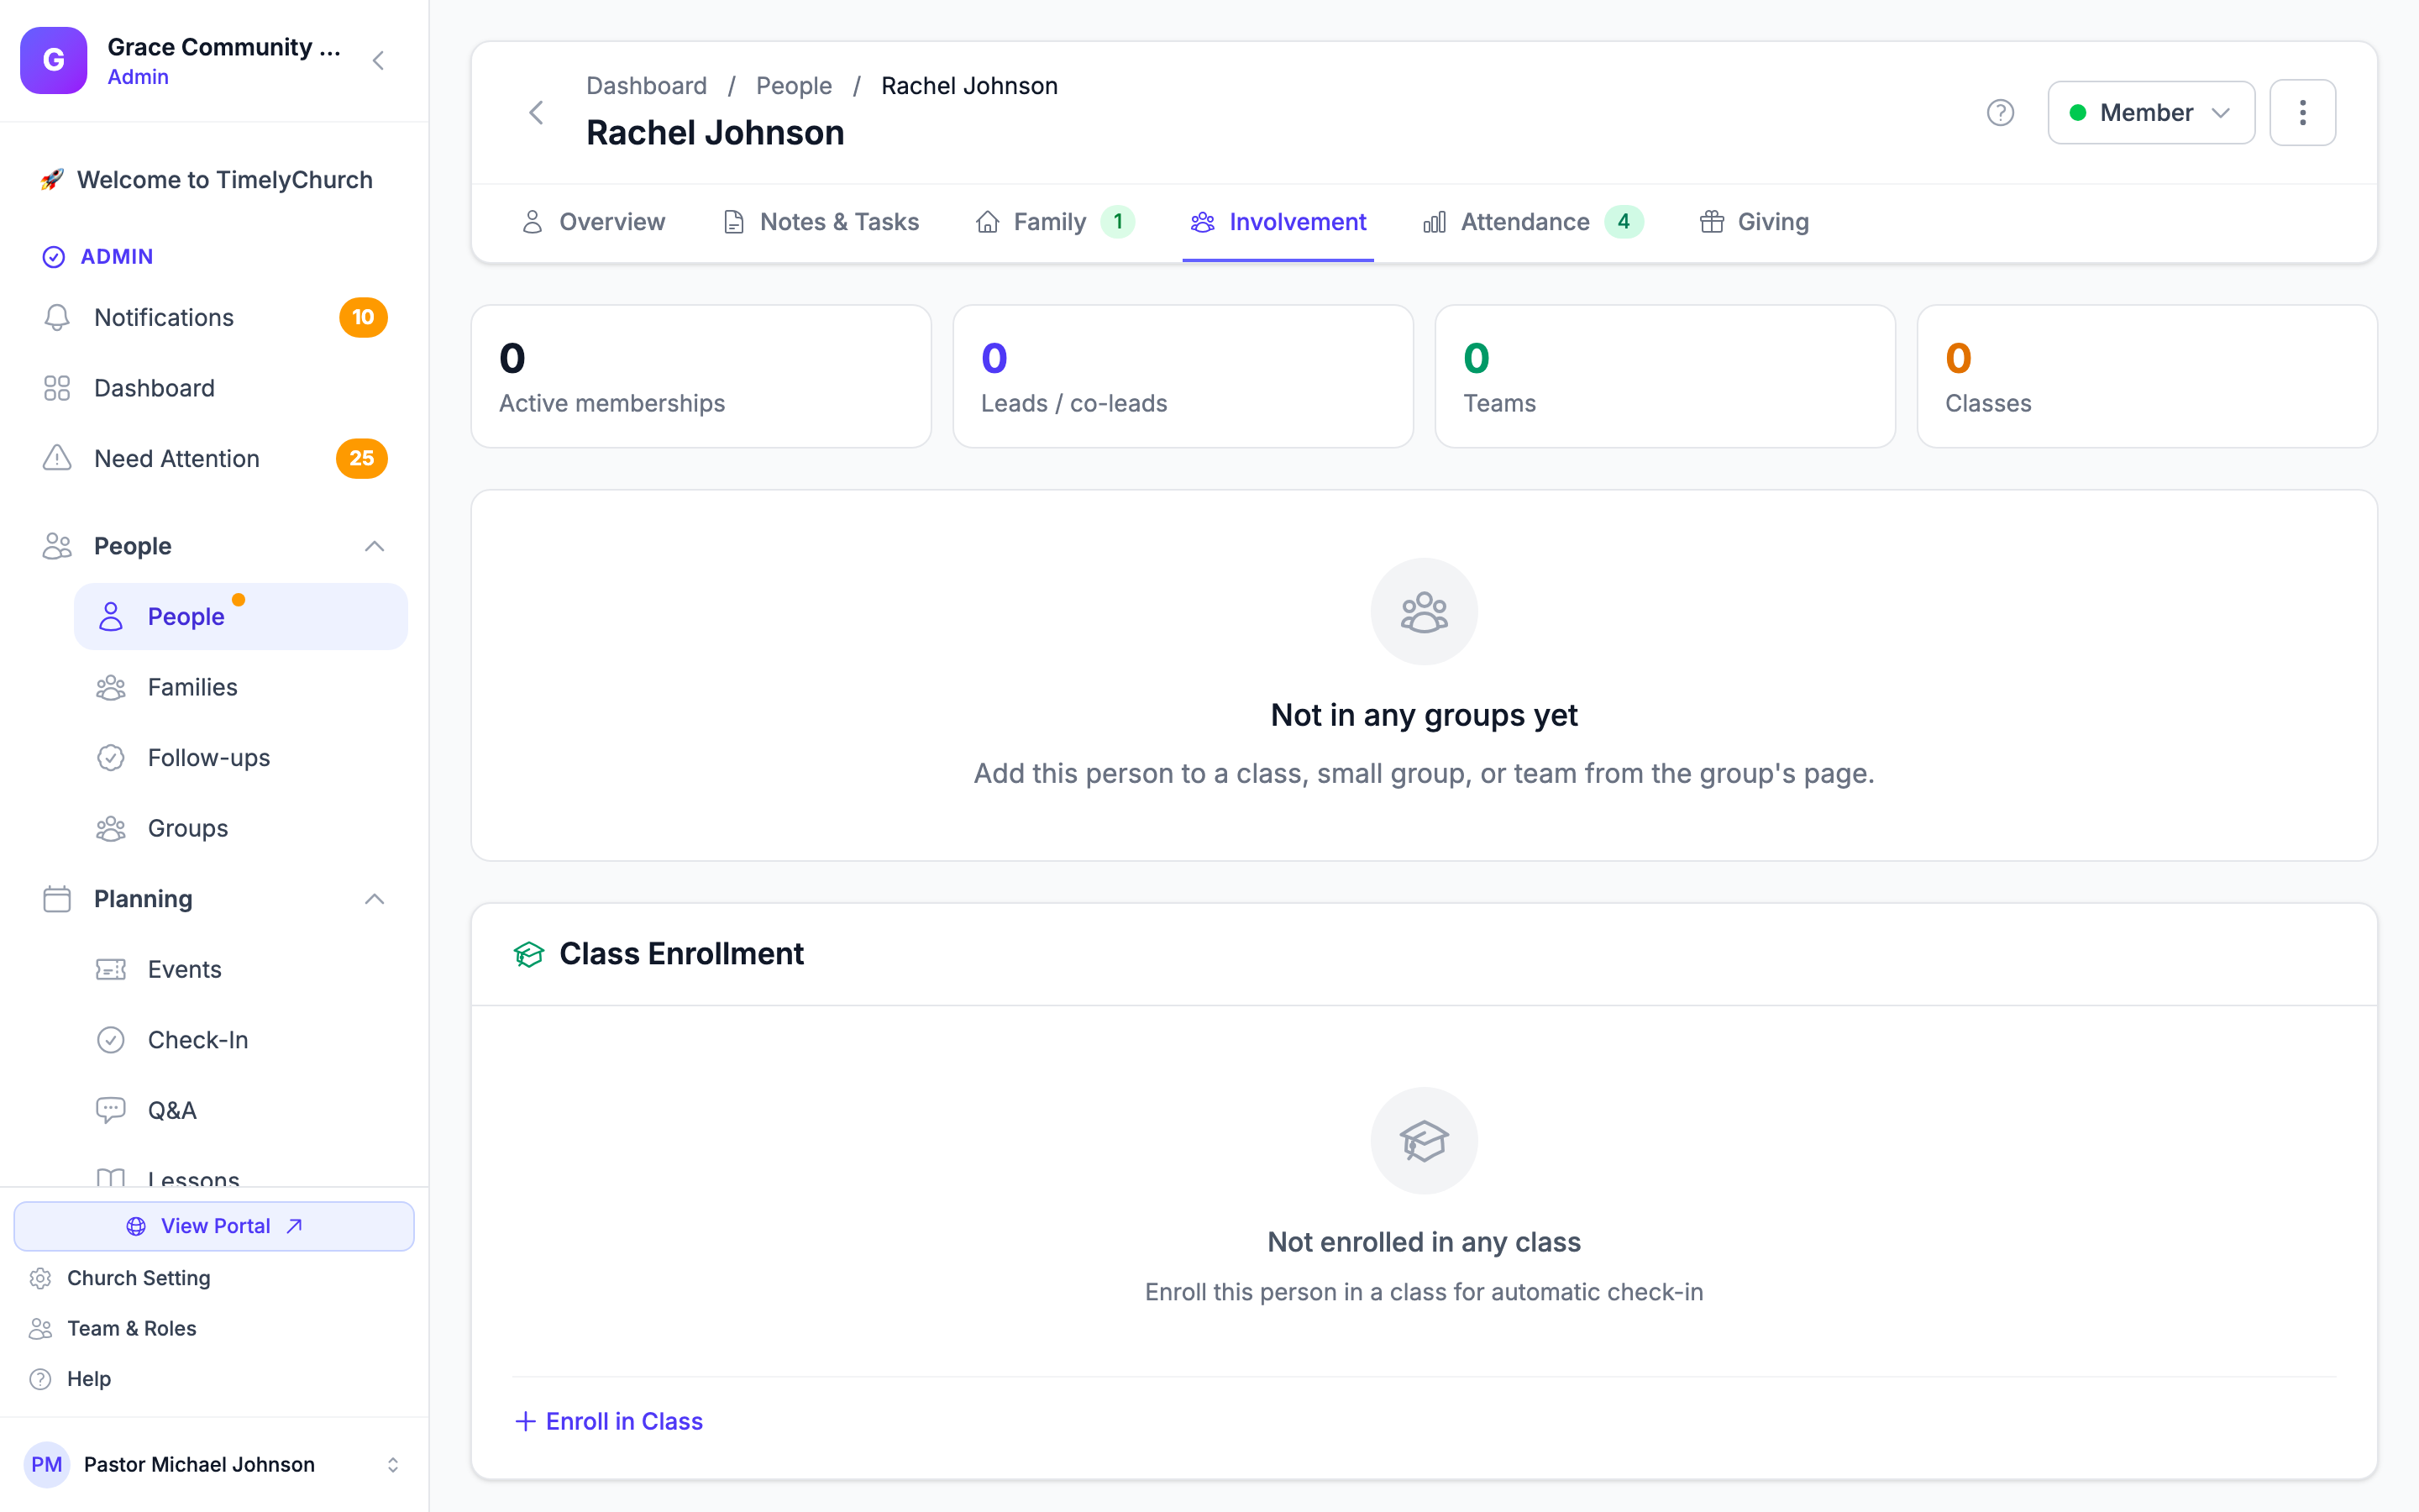Click the Groups icon in sidebar

(x=111, y=828)
